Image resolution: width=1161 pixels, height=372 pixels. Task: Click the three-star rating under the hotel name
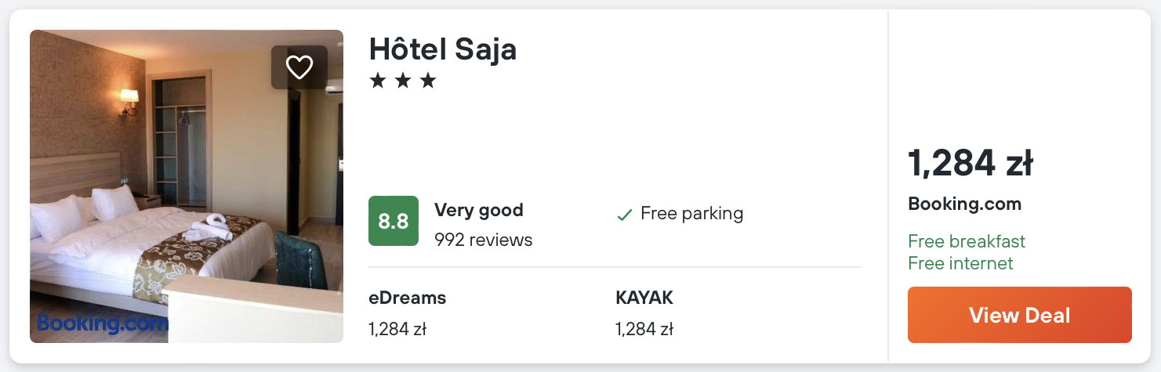(x=403, y=81)
